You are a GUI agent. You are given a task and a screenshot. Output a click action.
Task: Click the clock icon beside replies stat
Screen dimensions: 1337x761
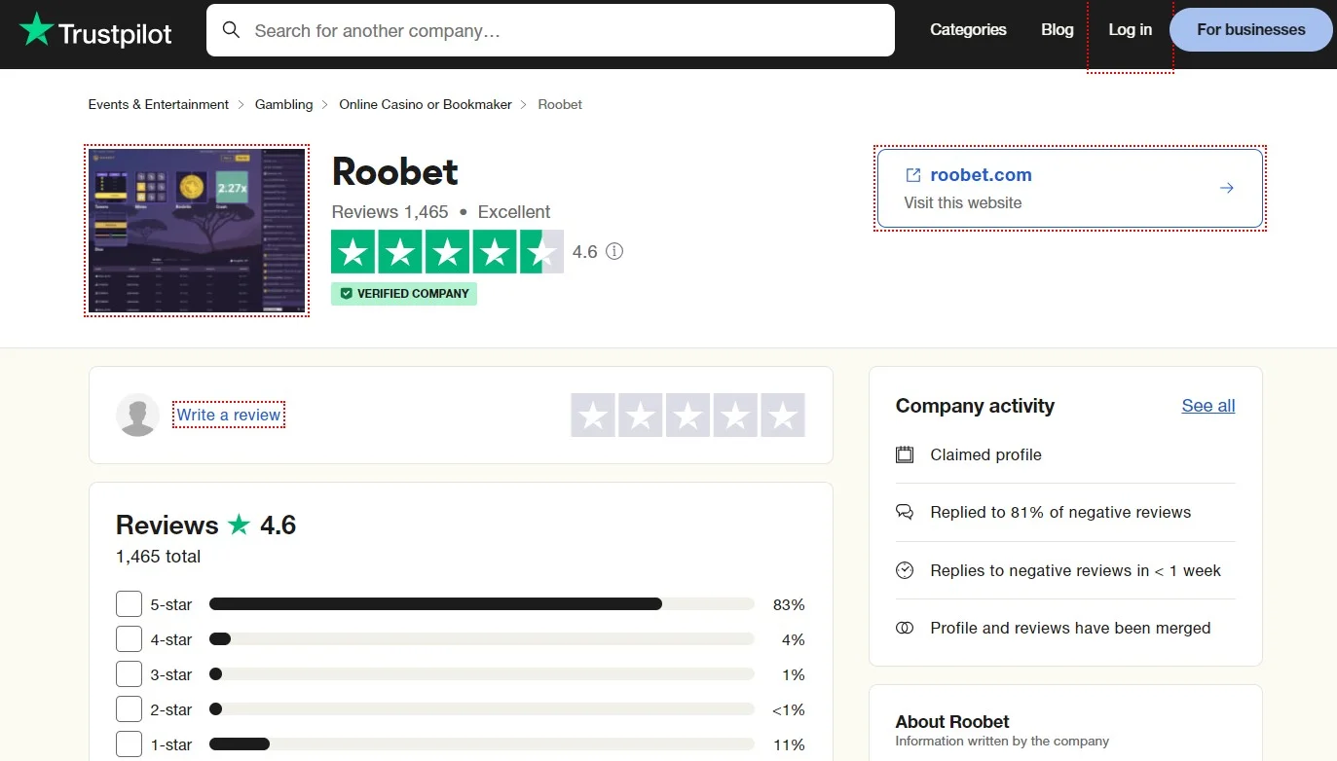click(906, 570)
